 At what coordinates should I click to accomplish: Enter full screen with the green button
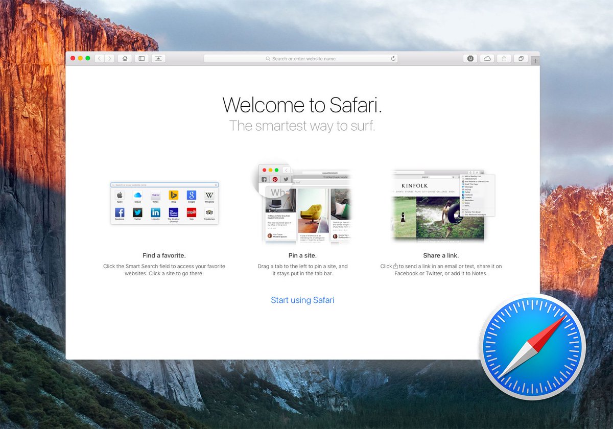coord(88,59)
